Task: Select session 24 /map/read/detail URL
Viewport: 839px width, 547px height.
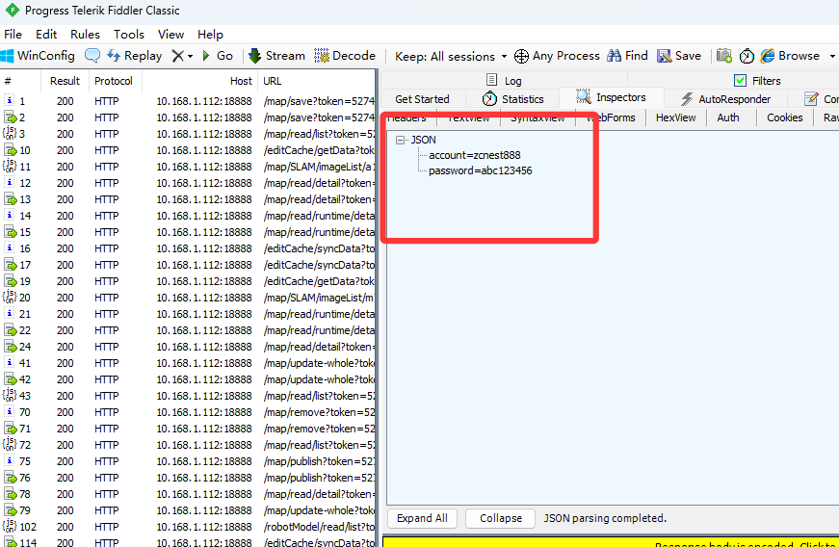Action: 320,347
